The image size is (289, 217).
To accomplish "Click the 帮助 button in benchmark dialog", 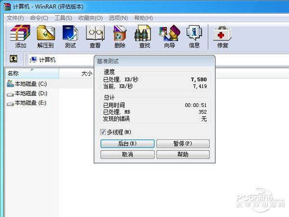I will coord(183,154).
